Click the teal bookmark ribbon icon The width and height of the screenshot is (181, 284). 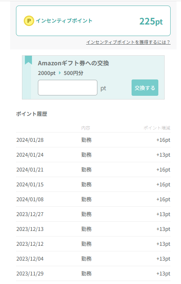click(x=29, y=60)
